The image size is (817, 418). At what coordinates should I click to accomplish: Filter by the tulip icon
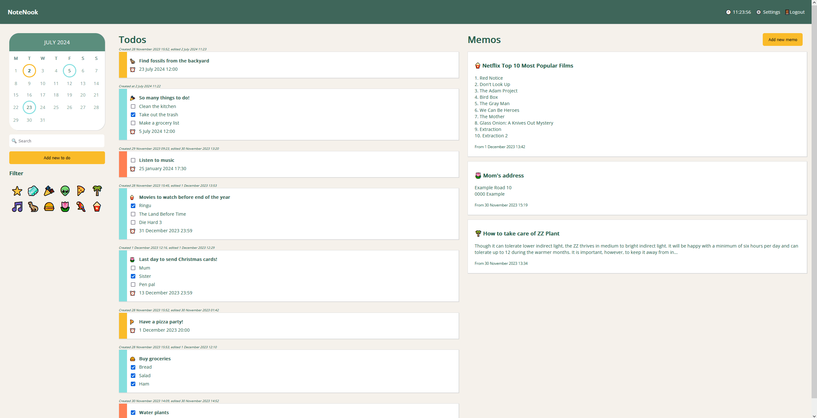point(65,207)
